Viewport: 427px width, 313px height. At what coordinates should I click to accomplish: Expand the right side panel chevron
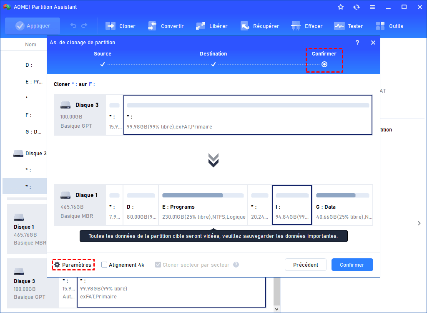419,223
